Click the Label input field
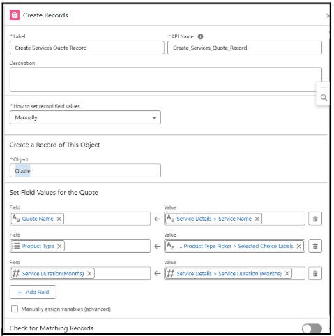The width and height of the screenshot is (334, 336). [87, 48]
